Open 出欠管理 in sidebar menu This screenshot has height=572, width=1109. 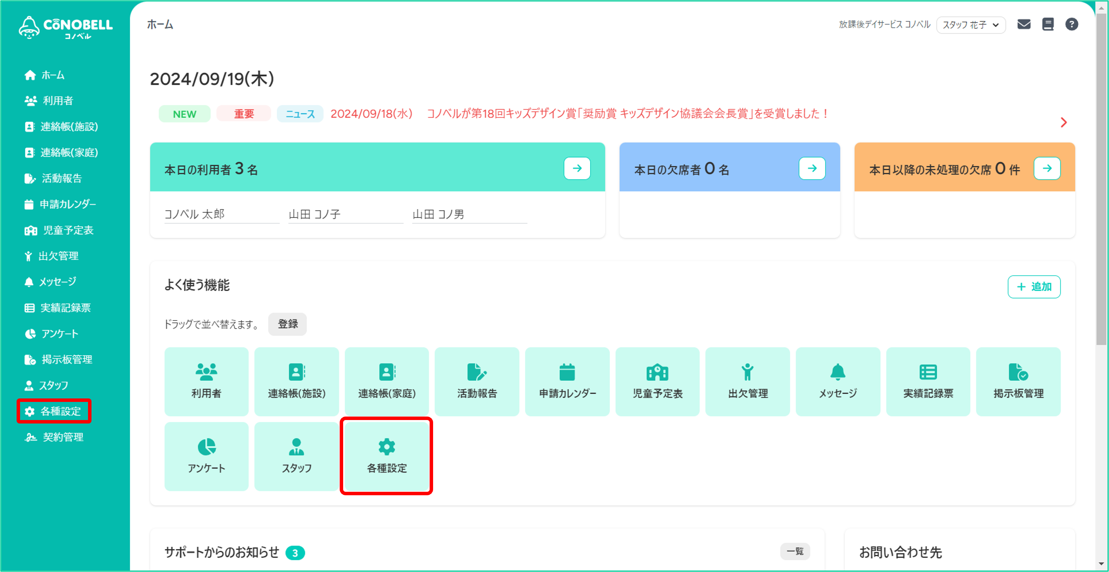[x=52, y=256]
